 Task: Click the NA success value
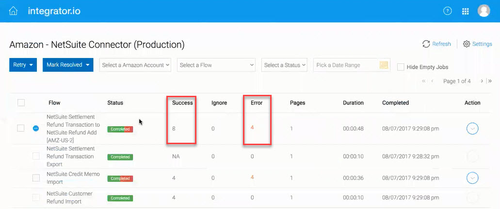(x=176, y=157)
